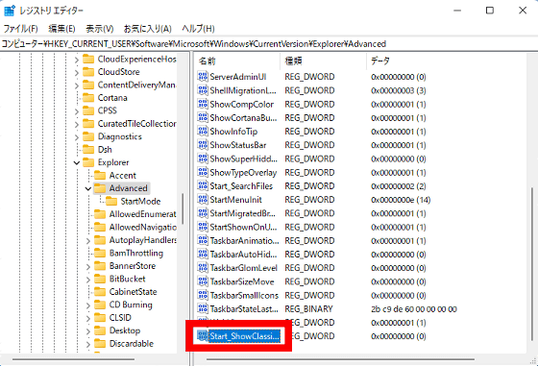Click the Start_SearchFiles value icon
This screenshot has width=538, height=366.
tap(203, 186)
